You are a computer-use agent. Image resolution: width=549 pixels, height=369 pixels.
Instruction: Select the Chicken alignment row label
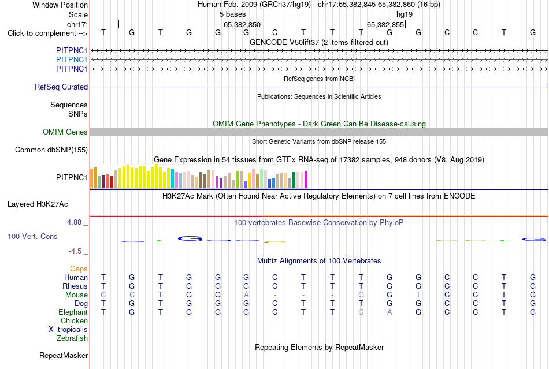pyautogui.click(x=74, y=320)
